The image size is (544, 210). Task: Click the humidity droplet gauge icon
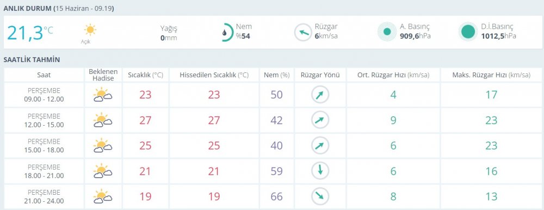coord(226,32)
